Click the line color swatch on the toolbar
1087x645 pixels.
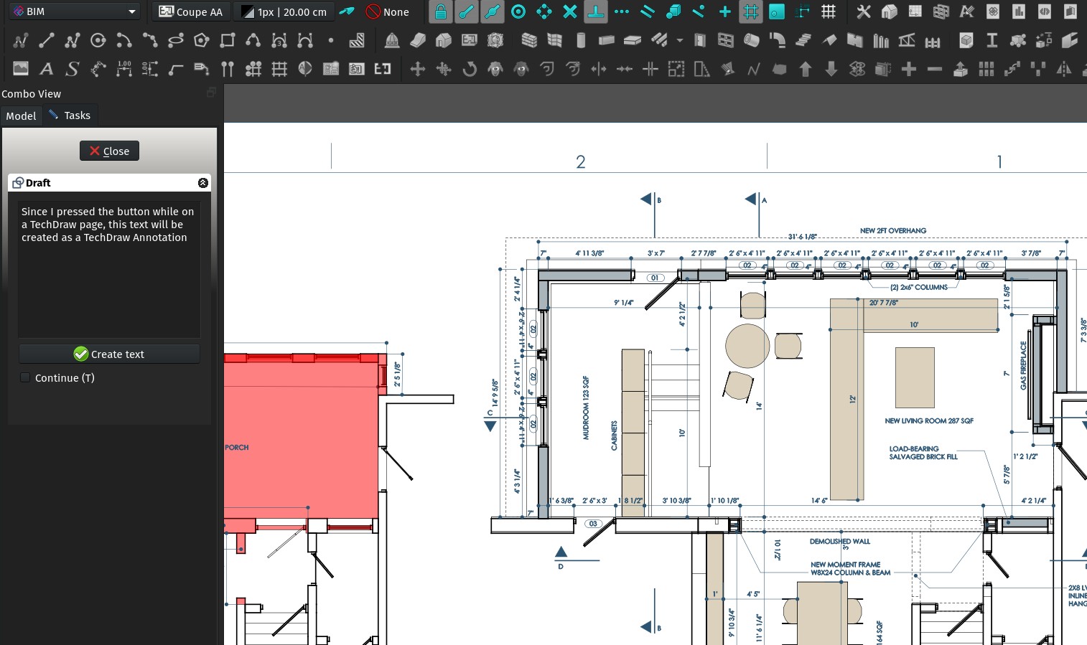(248, 11)
